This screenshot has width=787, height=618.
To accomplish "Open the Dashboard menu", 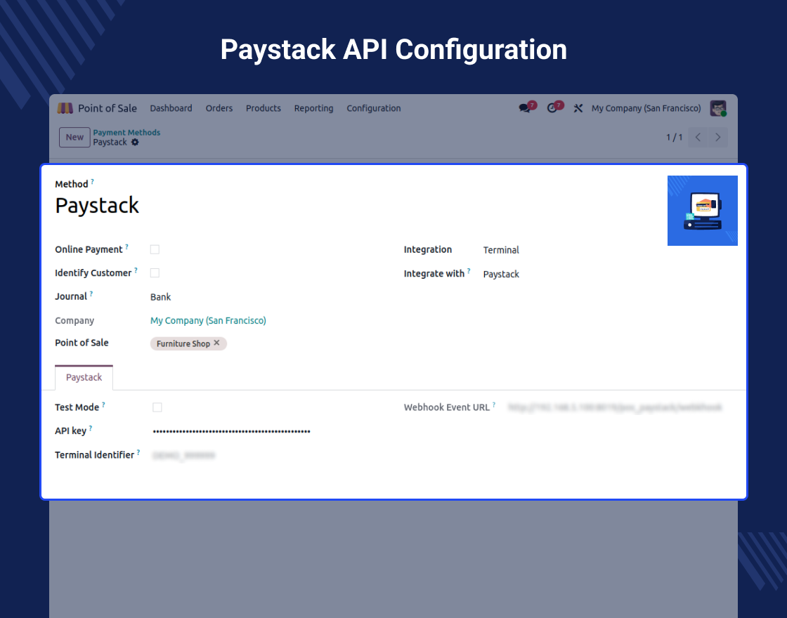I will pos(171,108).
